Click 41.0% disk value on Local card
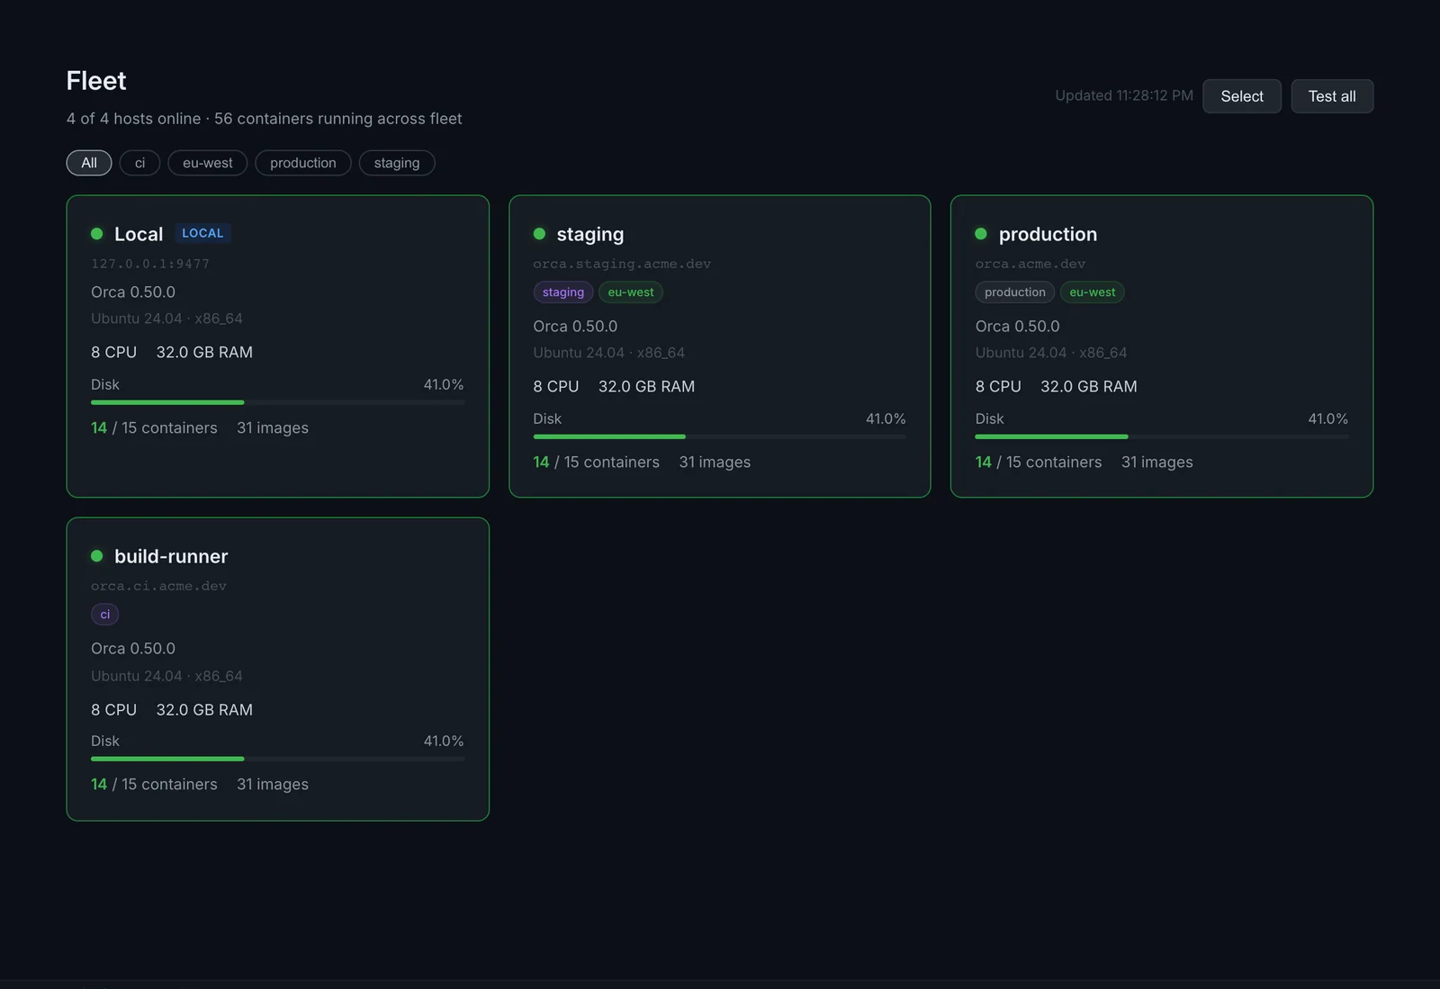Image resolution: width=1440 pixels, height=989 pixels. pos(444,384)
